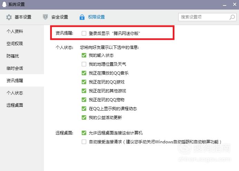Click text 您将向好友展示以下选中的信息:
The width and height of the screenshot is (239, 171).
[109, 47]
